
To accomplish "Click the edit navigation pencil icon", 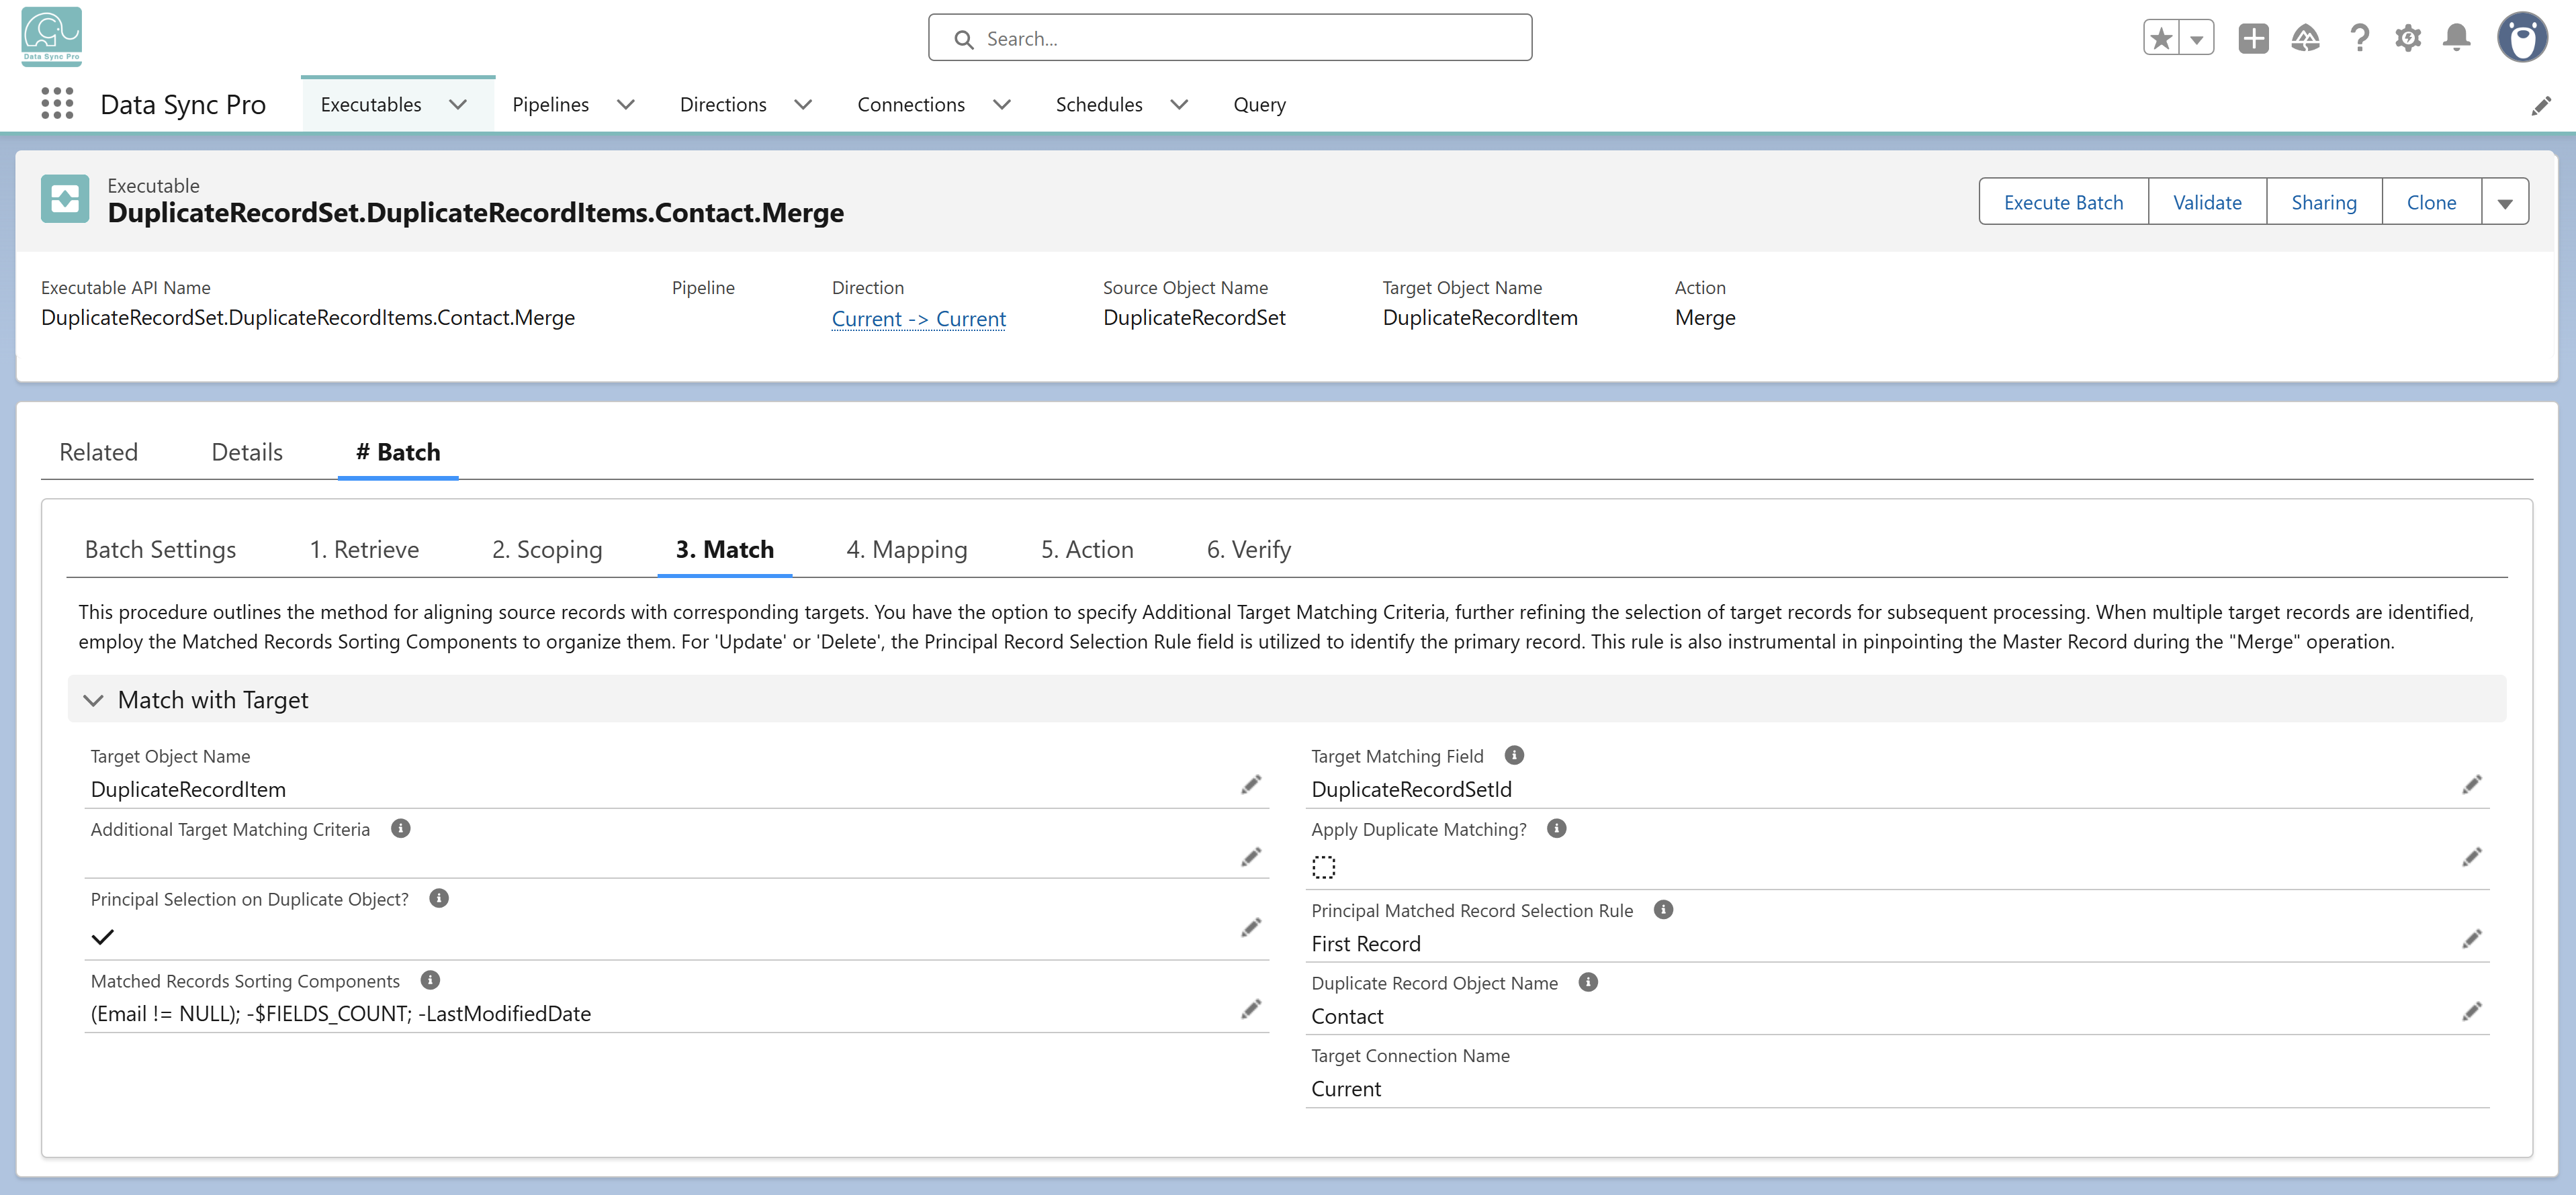I will click(x=2541, y=106).
